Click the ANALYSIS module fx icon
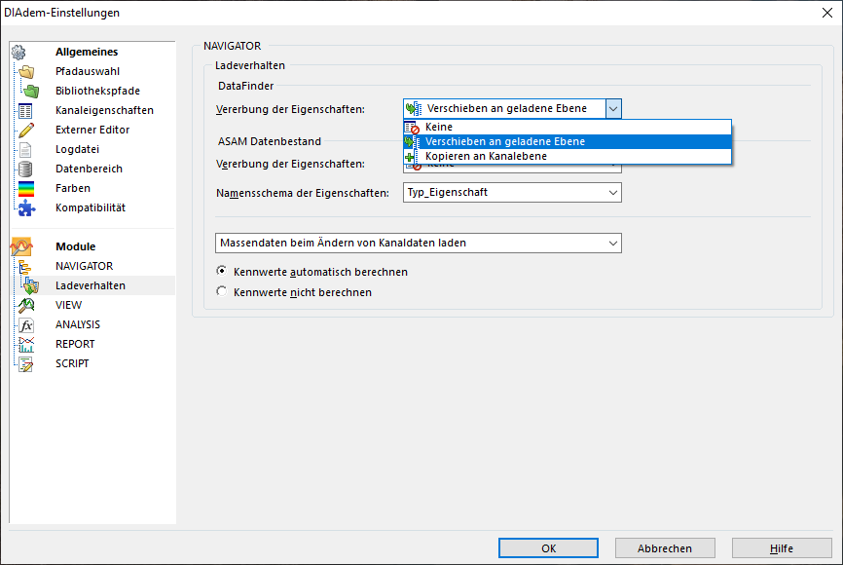 pyautogui.click(x=26, y=324)
